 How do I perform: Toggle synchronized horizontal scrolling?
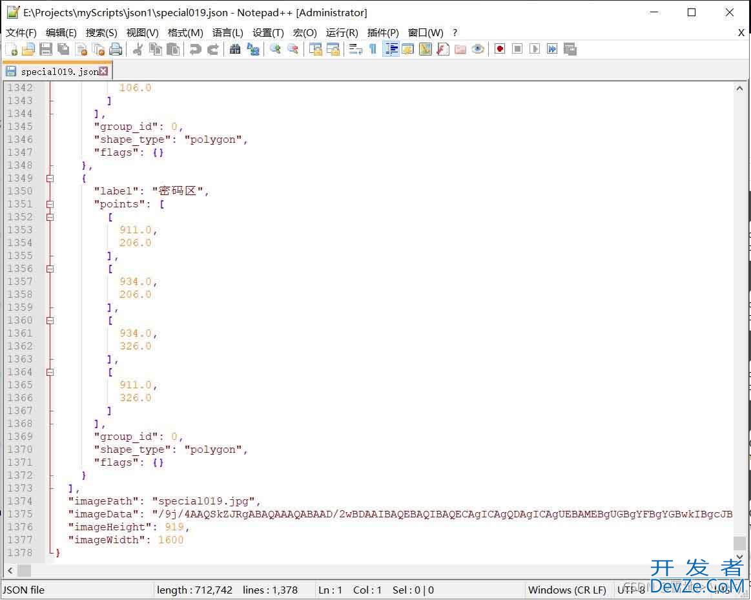[x=333, y=49]
